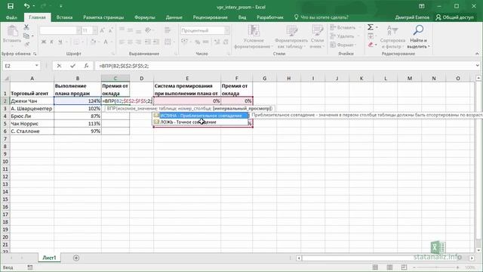This screenshot has width=483, height=272.
Task: Open Find and Select magnifier menu
Action: point(418,37)
